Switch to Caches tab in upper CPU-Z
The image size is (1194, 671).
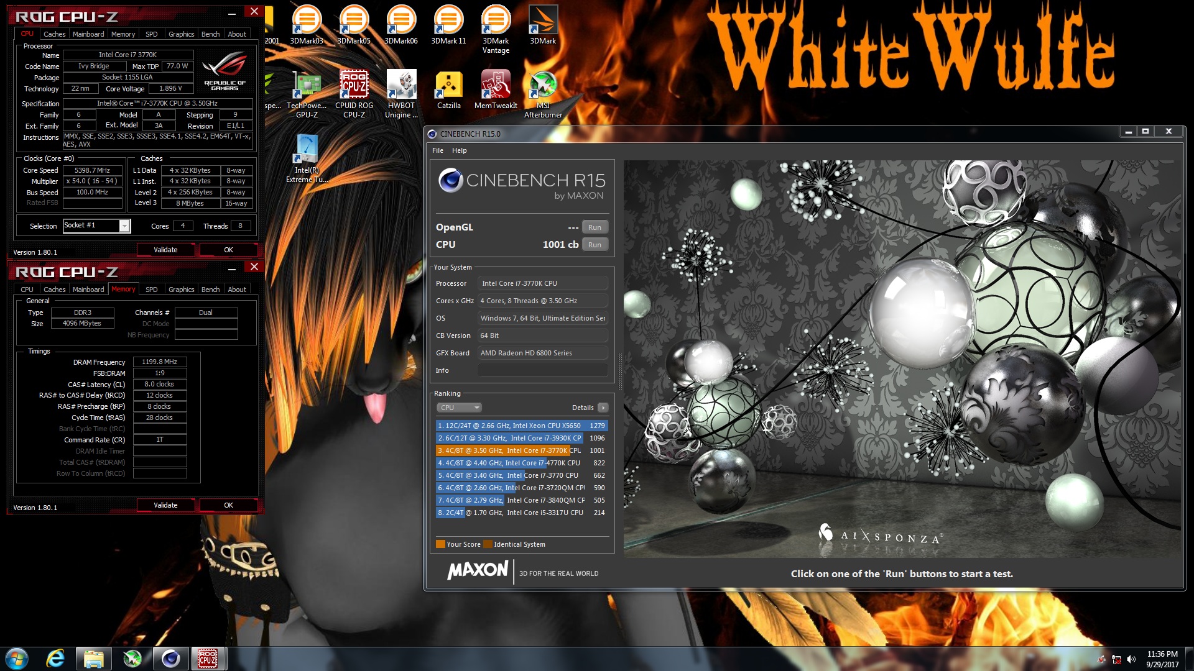(x=54, y=34)
